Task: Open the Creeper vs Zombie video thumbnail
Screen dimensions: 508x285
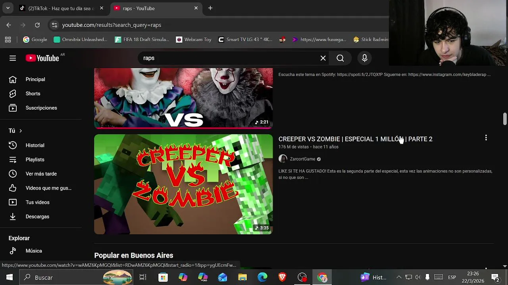Action: (183, 184)
